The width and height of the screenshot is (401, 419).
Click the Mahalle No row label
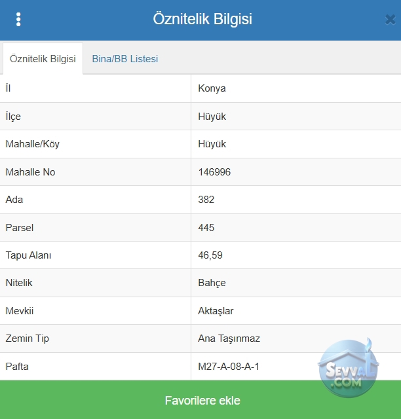(30, 172)
